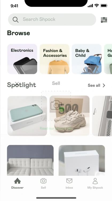Tap the Read our photo tips link
This screenshot has height=201, width=112.
56,128
